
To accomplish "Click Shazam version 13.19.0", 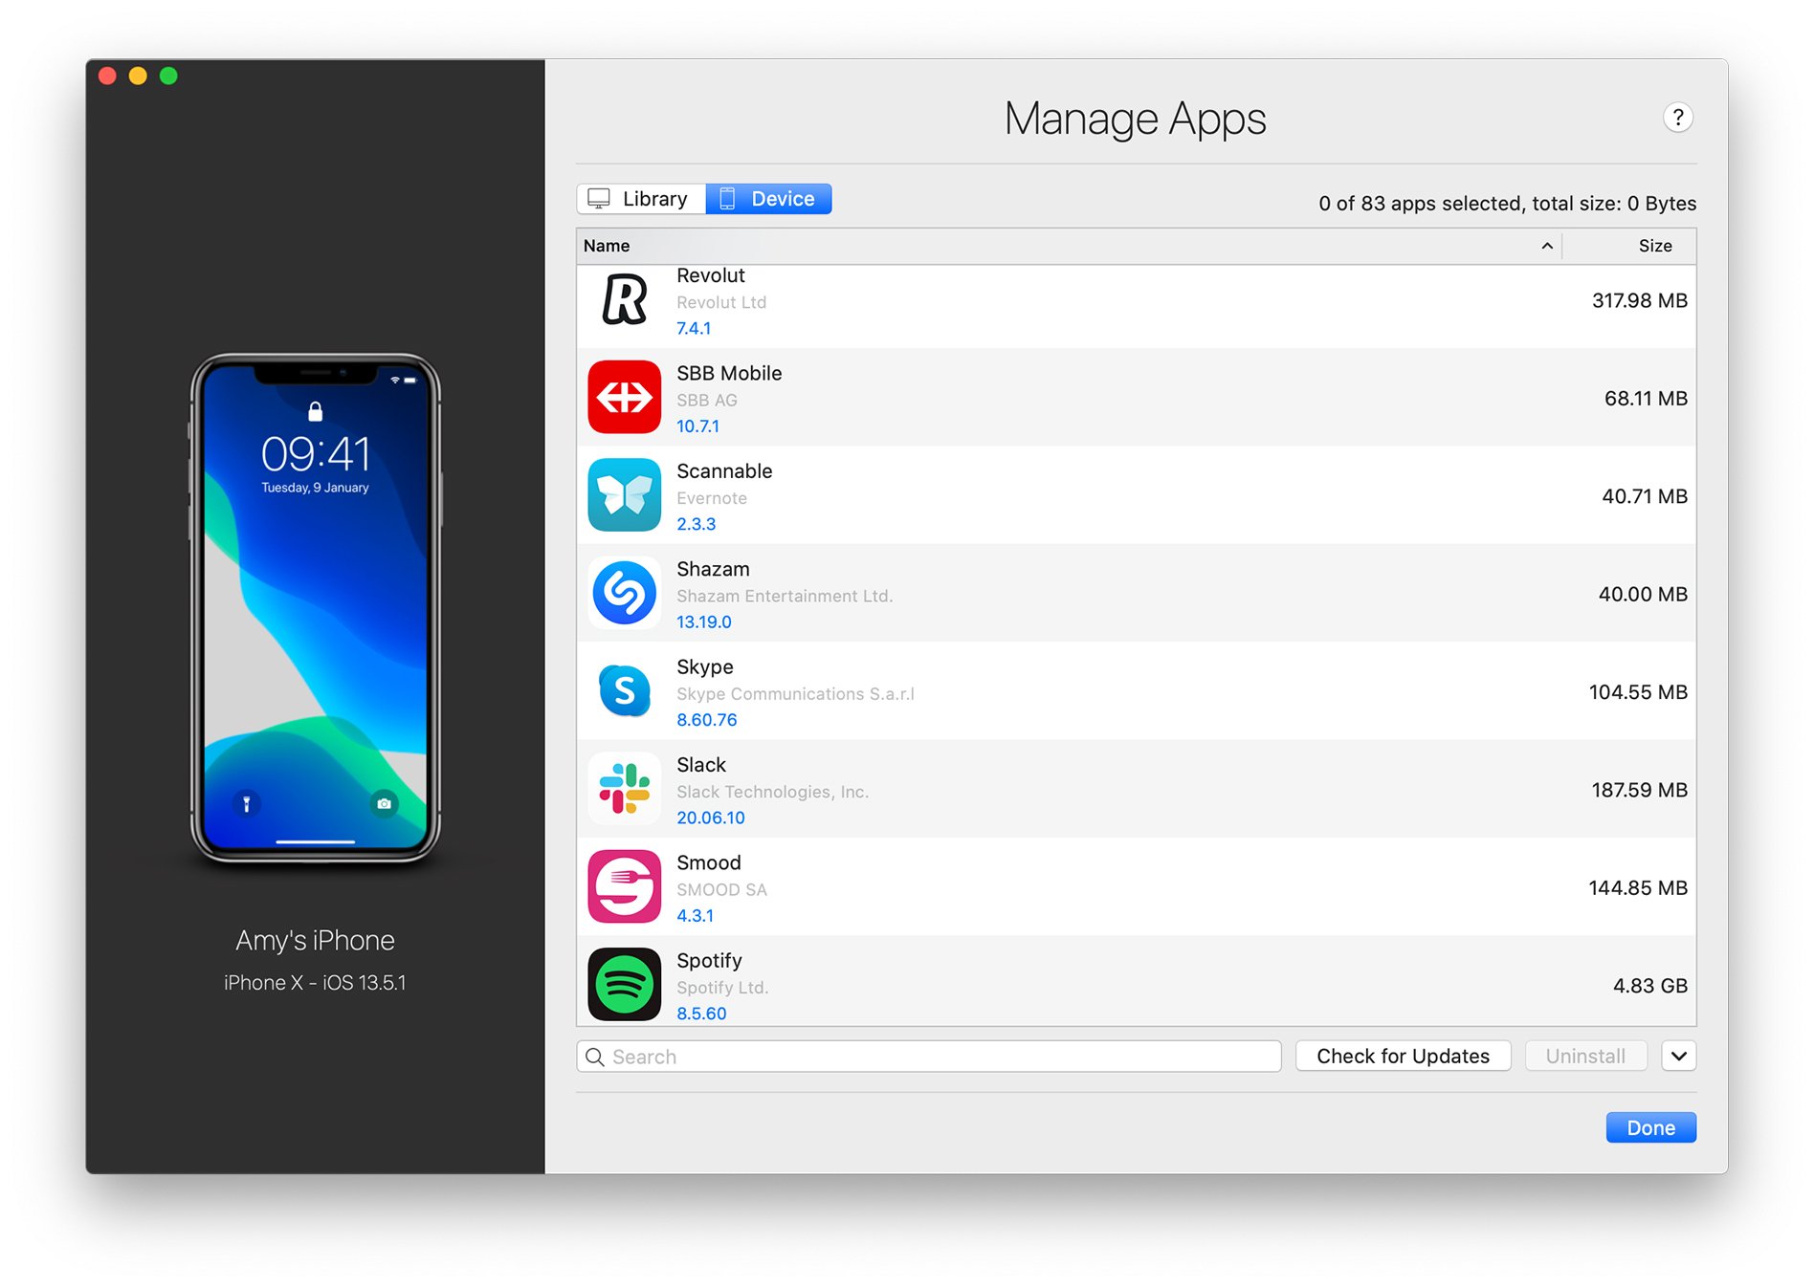I will (703, 622).
